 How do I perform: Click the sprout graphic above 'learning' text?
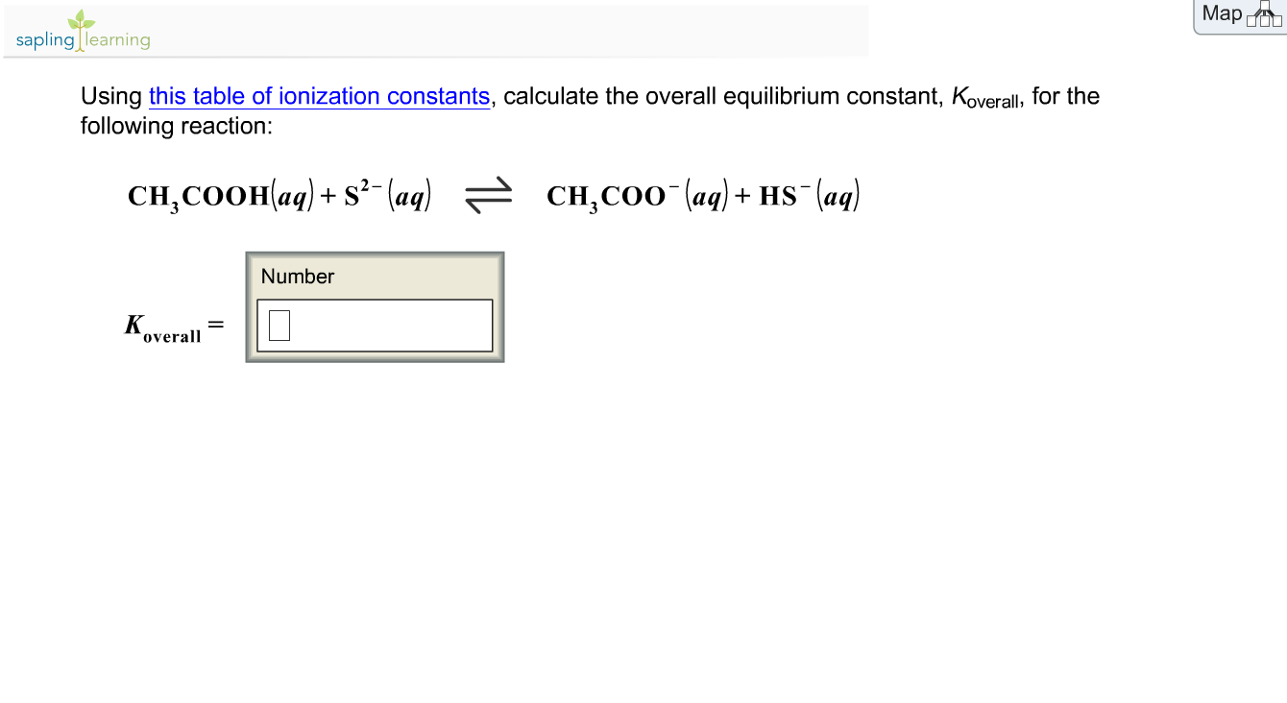tap(82, 19)
